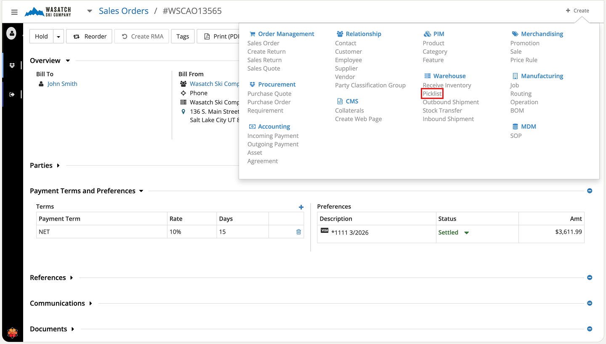Open the Hold button dropdown arrow

point(58,37)
